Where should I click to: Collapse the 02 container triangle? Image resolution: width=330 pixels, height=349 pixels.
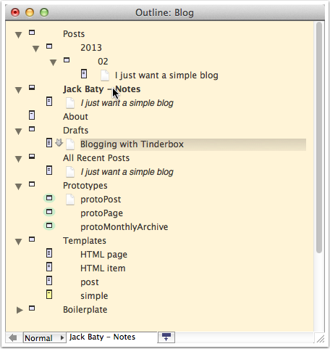(53, 62)
